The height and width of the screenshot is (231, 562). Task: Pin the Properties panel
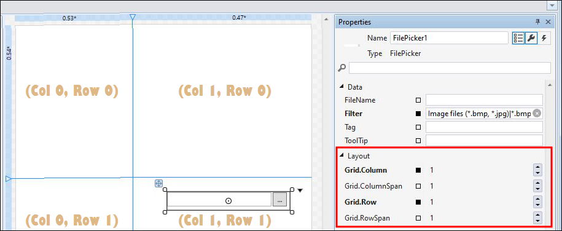[537, 22]
